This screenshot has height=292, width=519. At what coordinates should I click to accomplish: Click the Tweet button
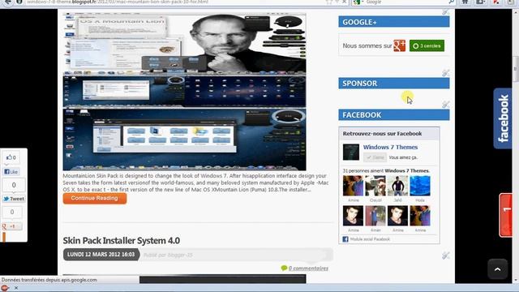pos(14,199)
